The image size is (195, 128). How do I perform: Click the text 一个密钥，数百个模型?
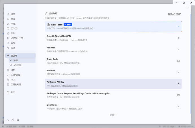(x=56, y=109)
